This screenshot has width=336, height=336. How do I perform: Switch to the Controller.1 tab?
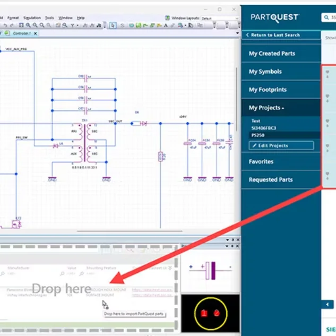click(x=22, y=33)
